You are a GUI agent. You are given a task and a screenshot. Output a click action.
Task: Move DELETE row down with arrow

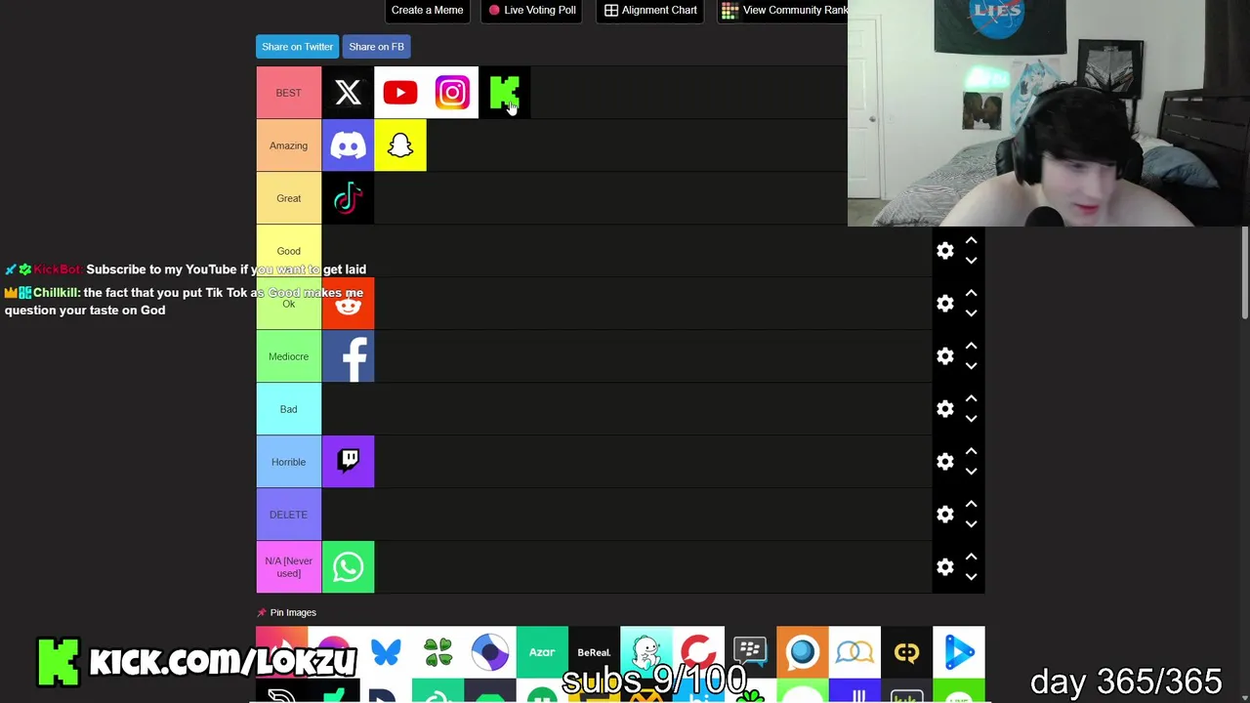(x=971, y=524)
